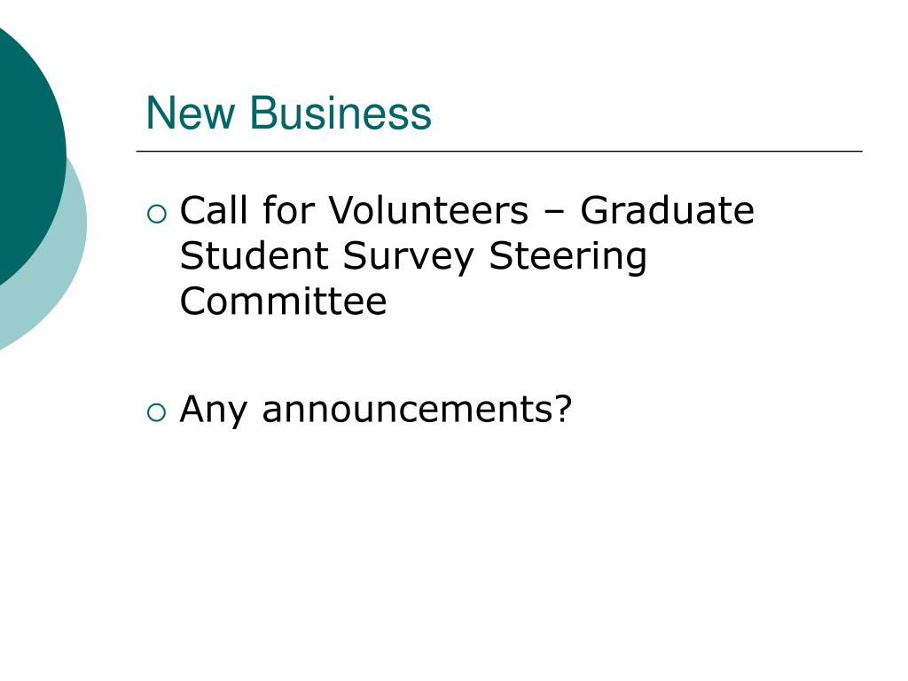The width and height of the screenshot is (908, 681).
Task: Click the dash between Volunteers and Graduate
Action: click(x=554, y=213)
